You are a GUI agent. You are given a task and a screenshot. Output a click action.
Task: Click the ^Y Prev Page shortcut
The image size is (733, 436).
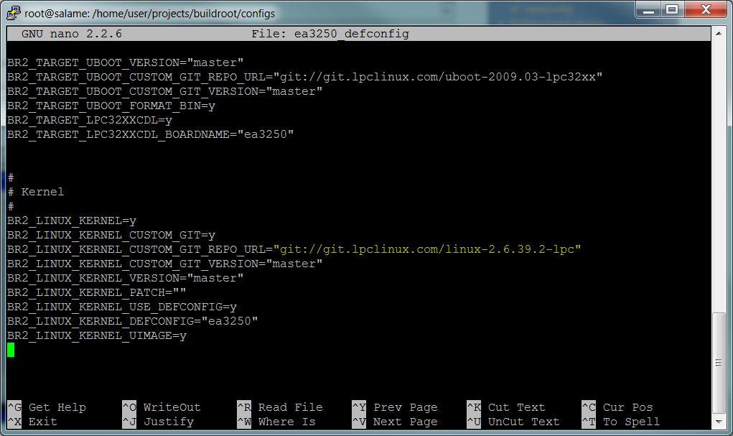point(395,407)
